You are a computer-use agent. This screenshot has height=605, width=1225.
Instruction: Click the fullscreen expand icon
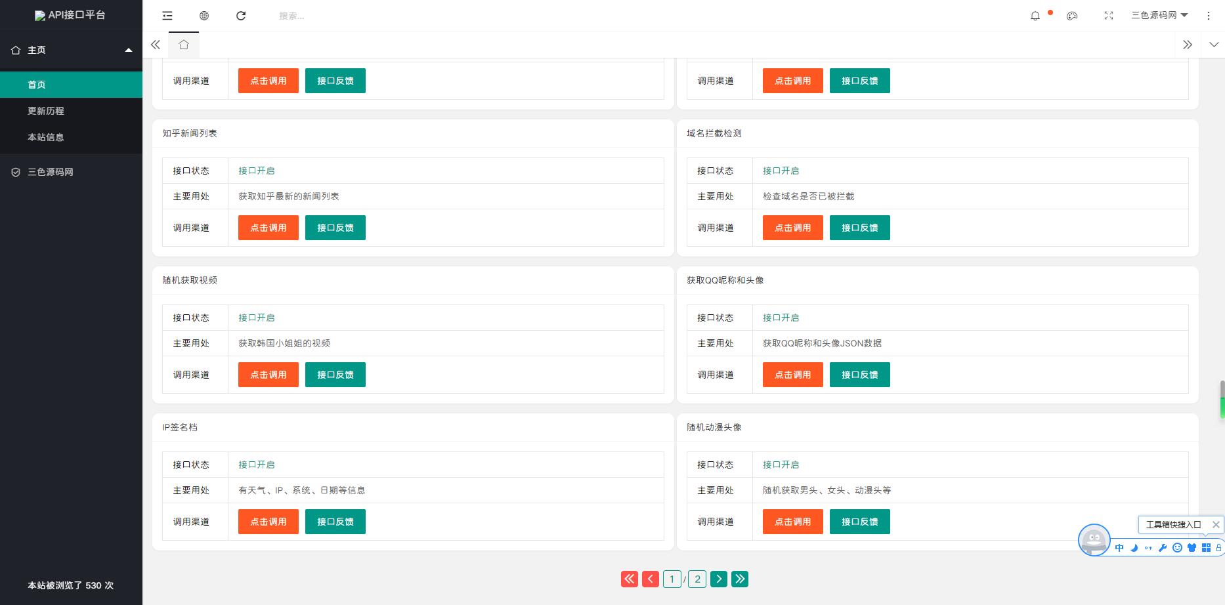(x=1109, y=15)
